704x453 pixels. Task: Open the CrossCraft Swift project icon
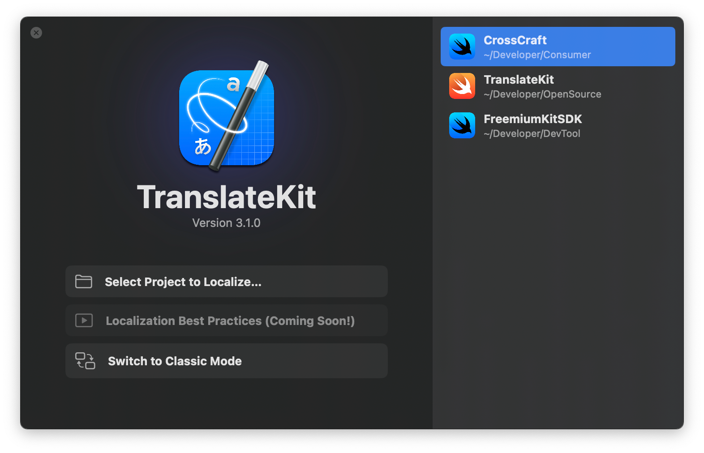462,47
